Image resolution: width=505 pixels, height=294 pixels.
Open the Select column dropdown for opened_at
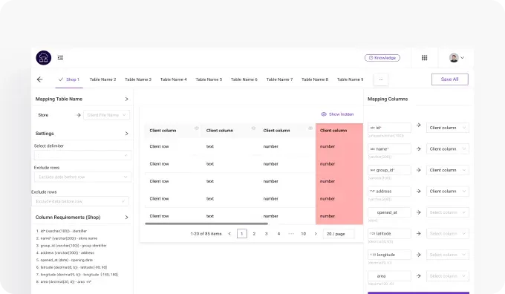[448, 212]
